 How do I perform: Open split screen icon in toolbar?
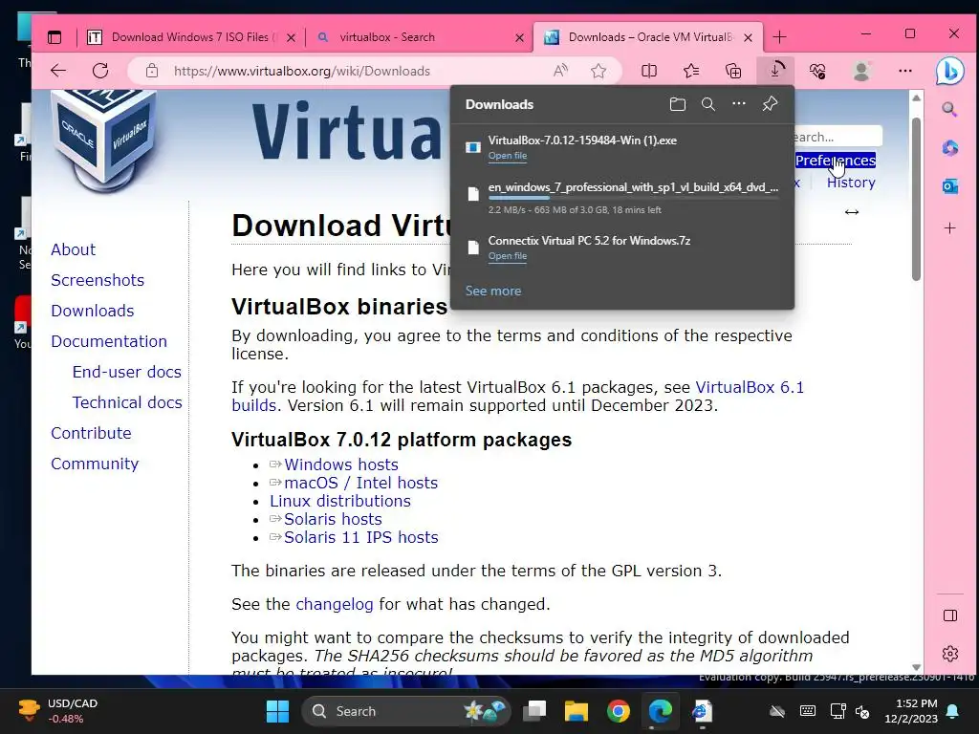click(649, 71)
